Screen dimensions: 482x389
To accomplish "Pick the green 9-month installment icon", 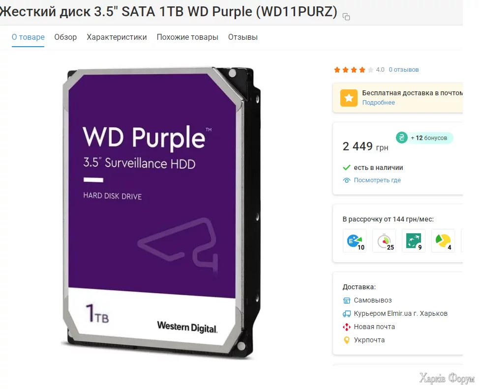I will click(x=414, y=241).
